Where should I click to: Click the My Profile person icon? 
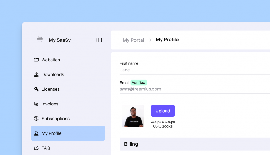tap(36, 133)
